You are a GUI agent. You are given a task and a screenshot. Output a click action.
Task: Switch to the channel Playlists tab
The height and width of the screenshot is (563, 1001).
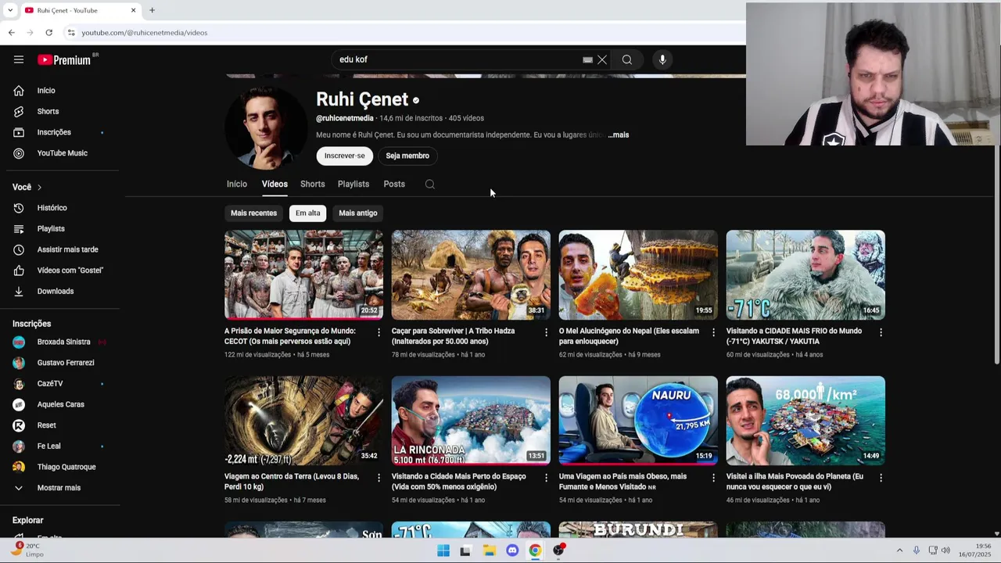click(353, 185)
